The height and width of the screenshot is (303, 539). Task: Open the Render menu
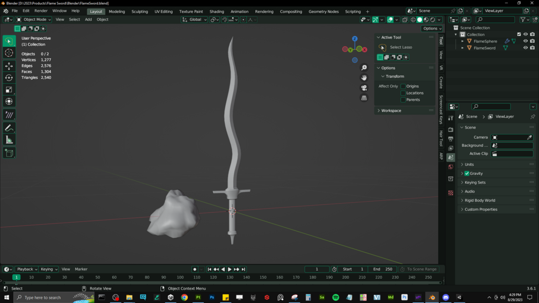(41, 11)
